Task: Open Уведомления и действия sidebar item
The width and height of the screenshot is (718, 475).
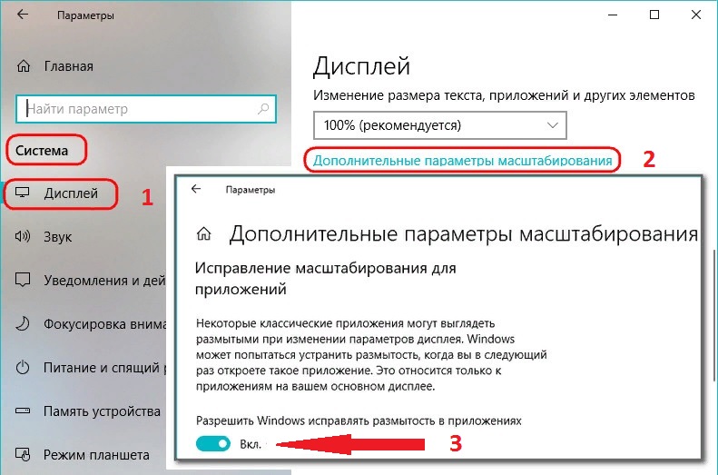Action: click(x=104, y=281)
